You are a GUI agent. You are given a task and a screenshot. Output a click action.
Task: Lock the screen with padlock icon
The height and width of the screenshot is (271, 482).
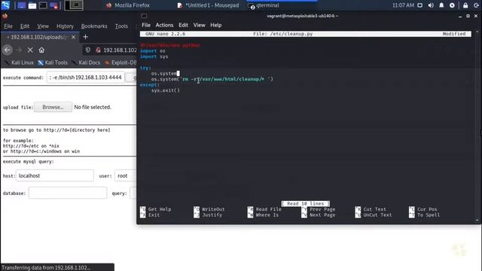[x=465, y=5]
